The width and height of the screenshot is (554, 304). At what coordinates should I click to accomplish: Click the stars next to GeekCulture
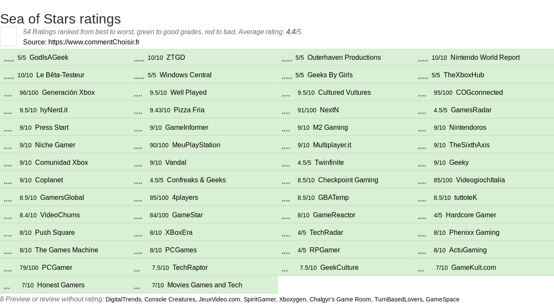pyautogui.click(x=285, y=268)
